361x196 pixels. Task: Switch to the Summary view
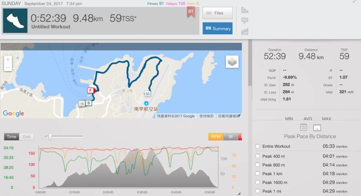point(217,28)
